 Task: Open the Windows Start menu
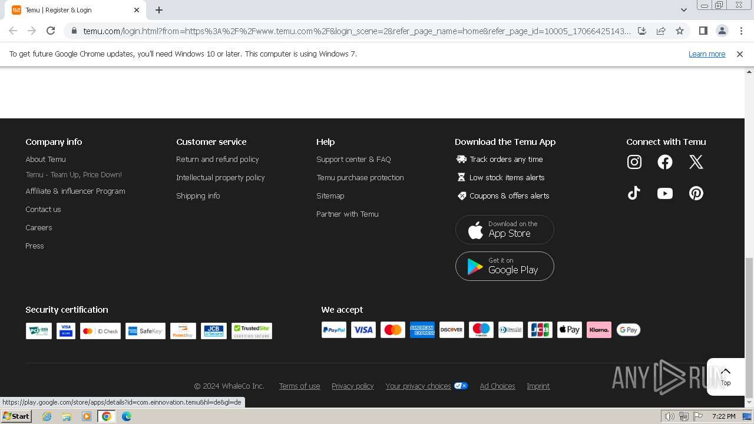(x=16, y=416)
